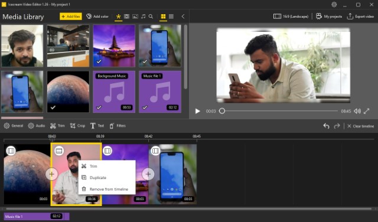Filter library by video files icon
Viewport: 378px width, 222px height.
tap(126, 17)
